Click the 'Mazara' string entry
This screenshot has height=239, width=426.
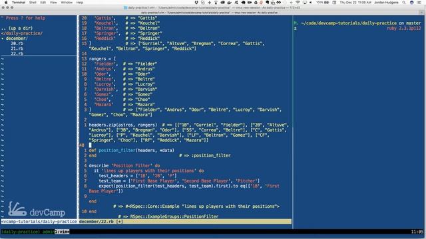coord(104,105)
